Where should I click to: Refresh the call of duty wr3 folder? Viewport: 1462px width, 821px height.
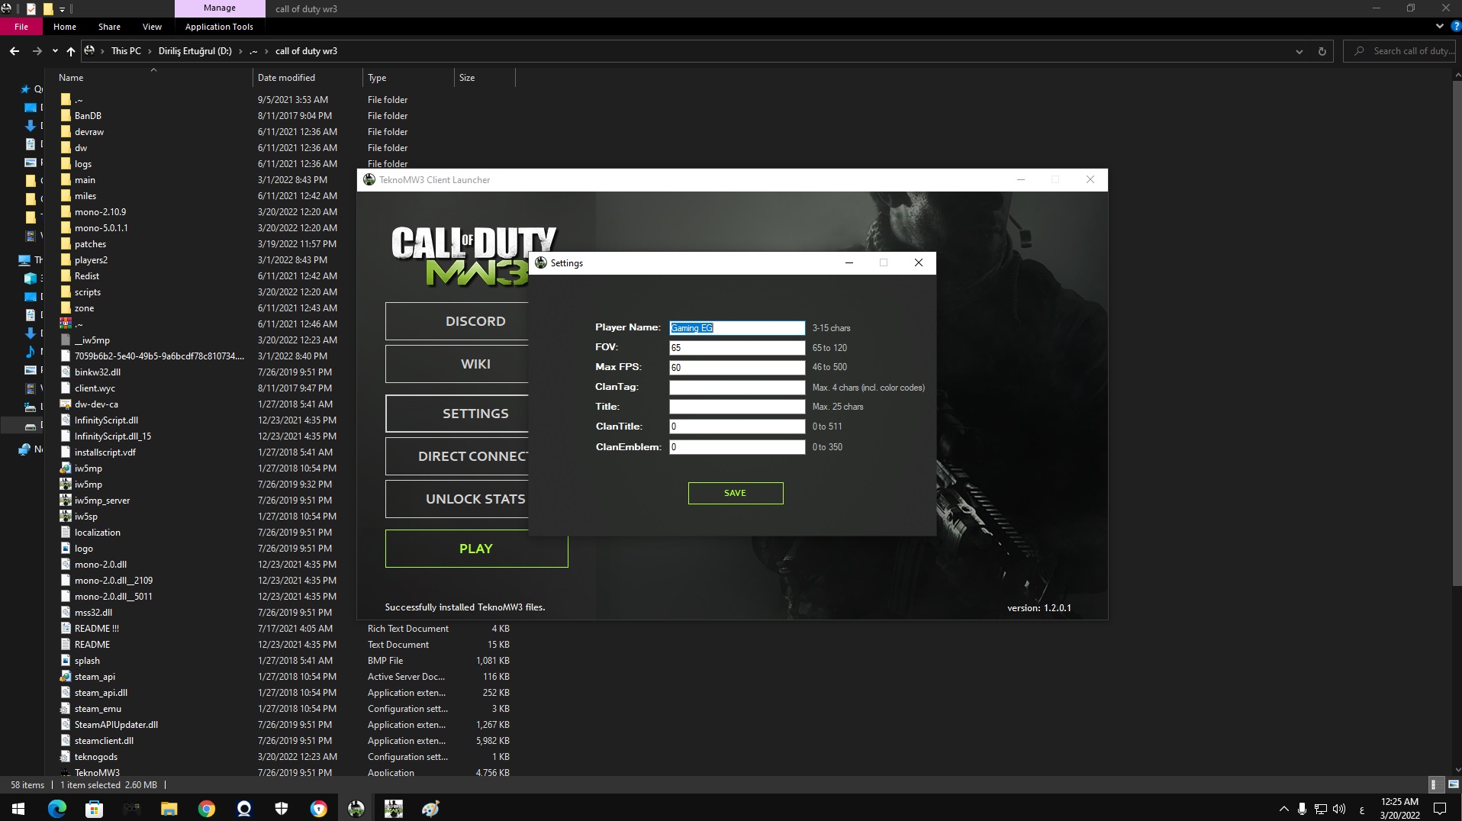[1322, 51]
